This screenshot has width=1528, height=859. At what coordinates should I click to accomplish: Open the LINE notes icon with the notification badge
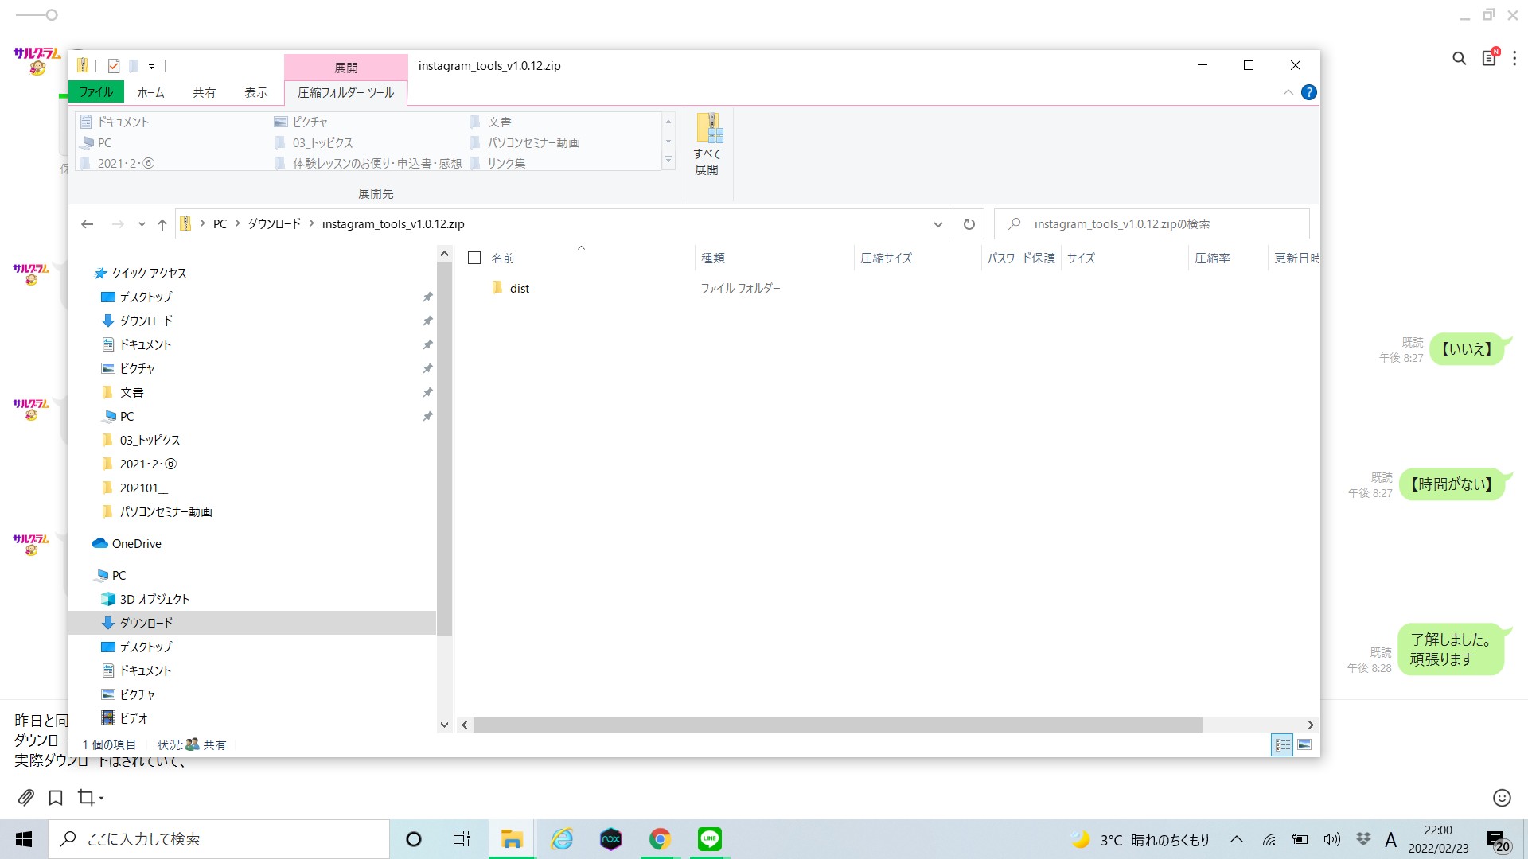pyautogui.click(x=1489, y=57)
